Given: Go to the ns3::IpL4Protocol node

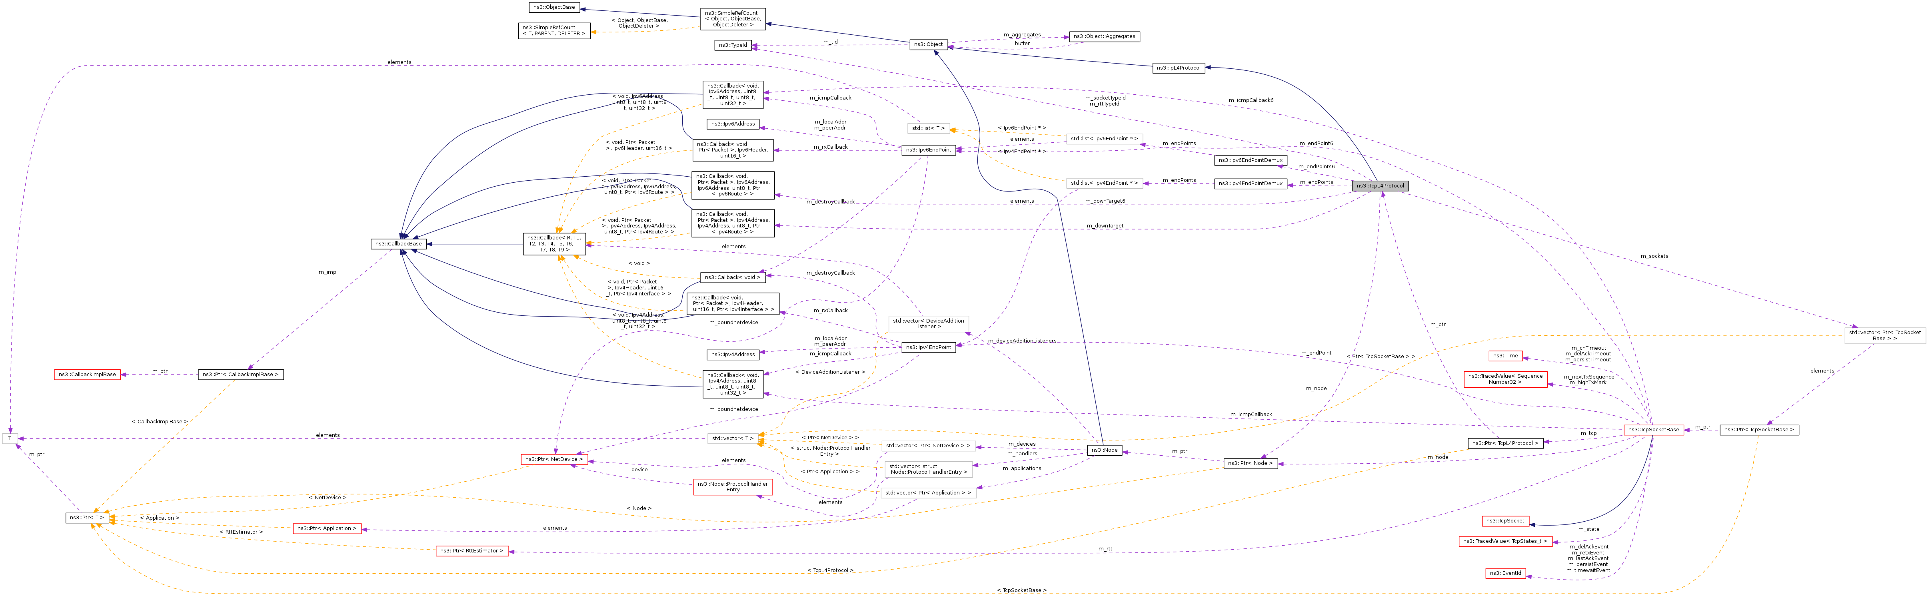Looking at the screenshot, I should coord(1178,68).
